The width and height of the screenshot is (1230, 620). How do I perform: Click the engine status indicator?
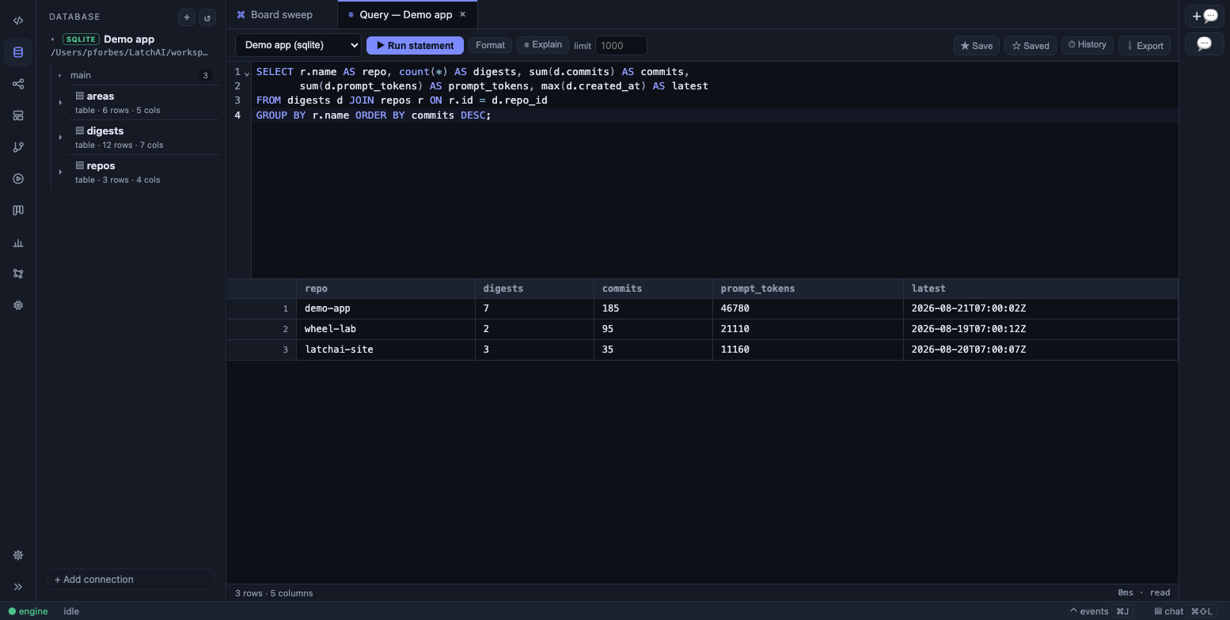(x=28, y=611)
